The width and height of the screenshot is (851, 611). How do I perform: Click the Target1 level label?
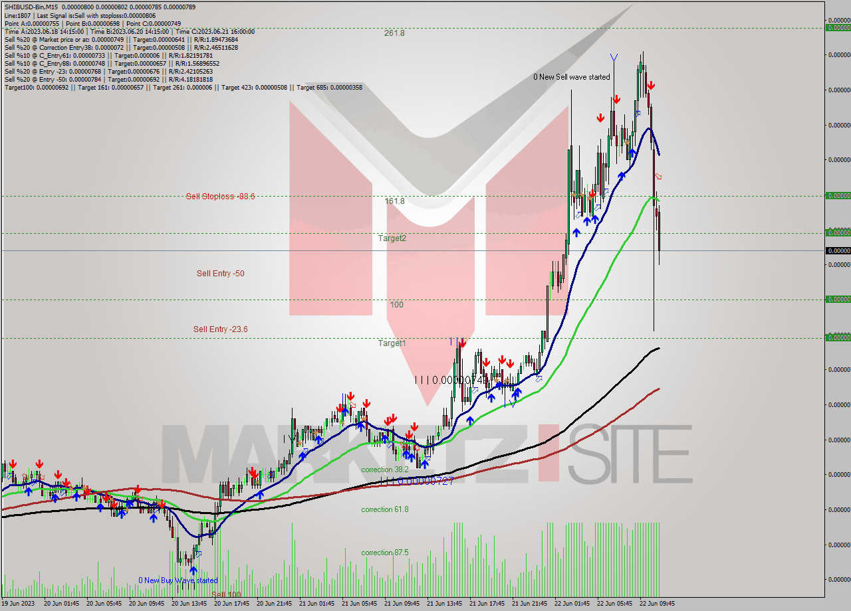click(392, 343)
